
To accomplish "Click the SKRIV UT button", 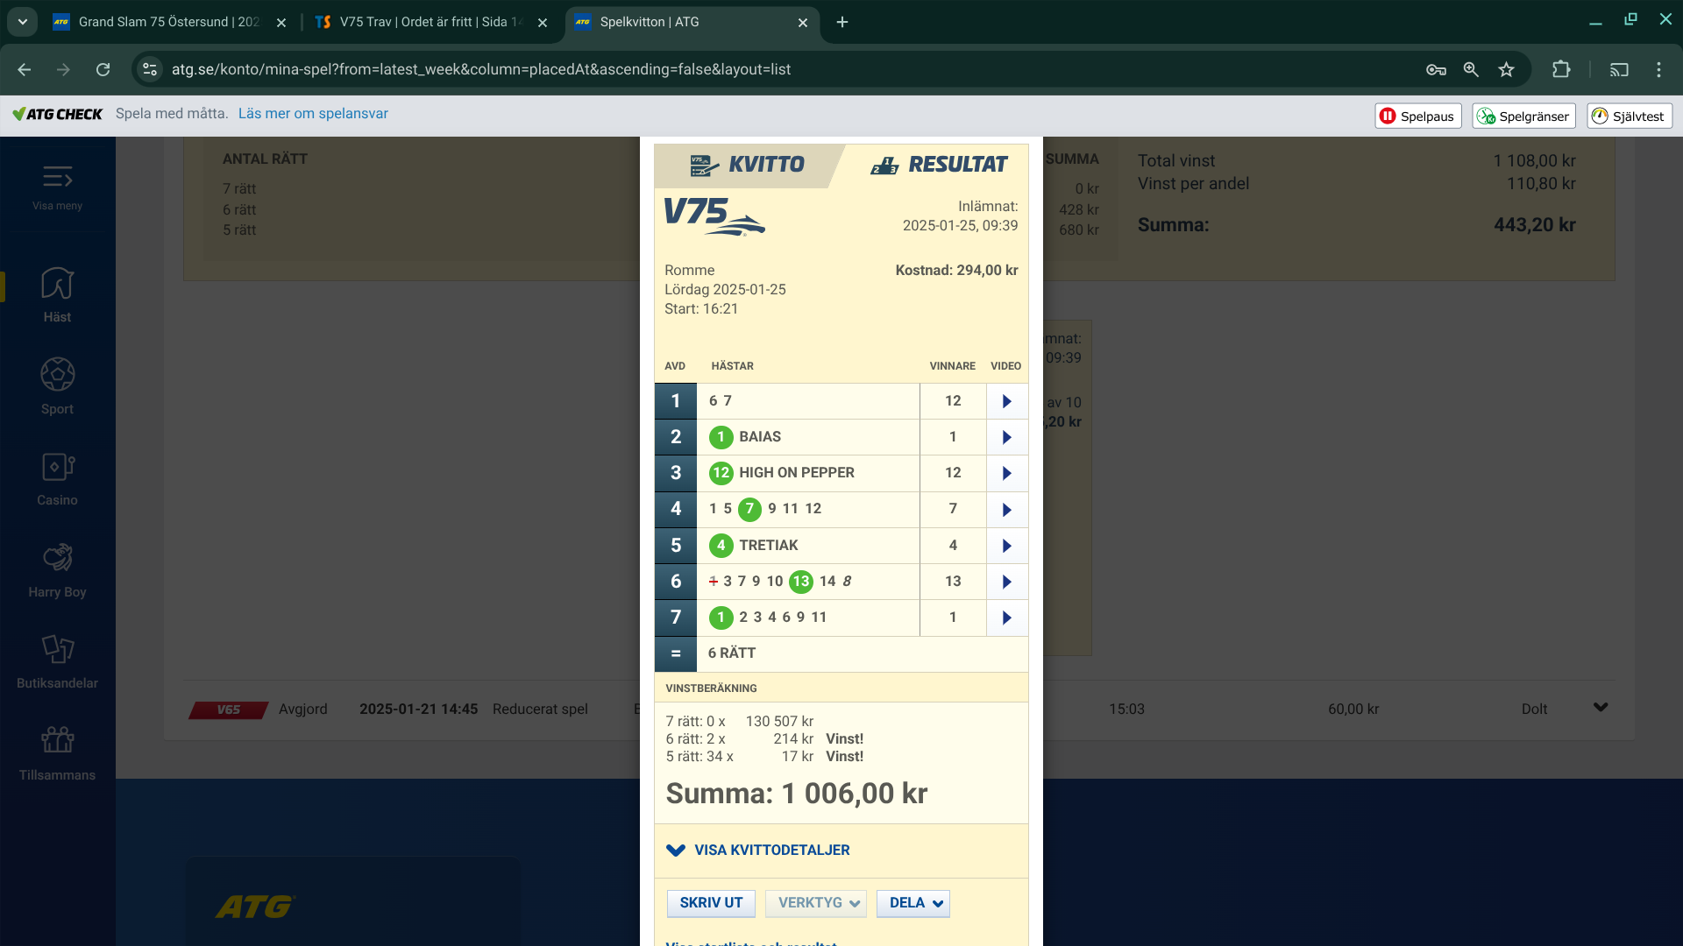I will (x=711, y=903).
